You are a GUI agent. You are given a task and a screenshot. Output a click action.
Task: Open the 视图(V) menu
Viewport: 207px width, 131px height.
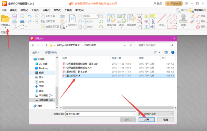(x=24, y=10)
